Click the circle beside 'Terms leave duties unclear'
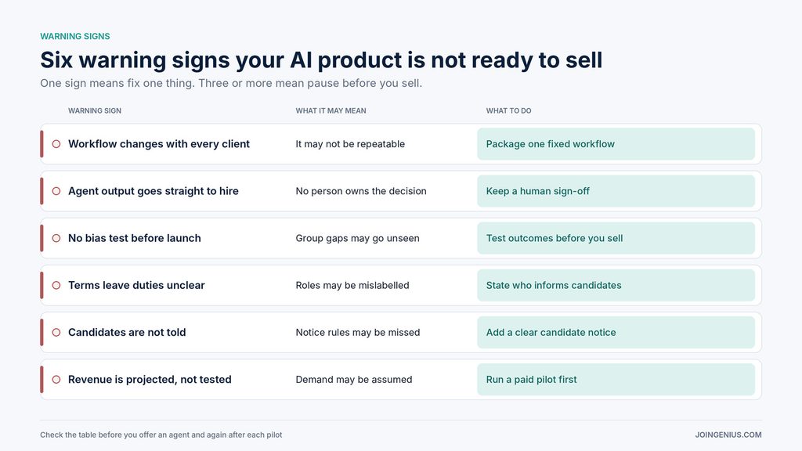The height and width of the screenshot is (451, 802). tap(56, 285)
